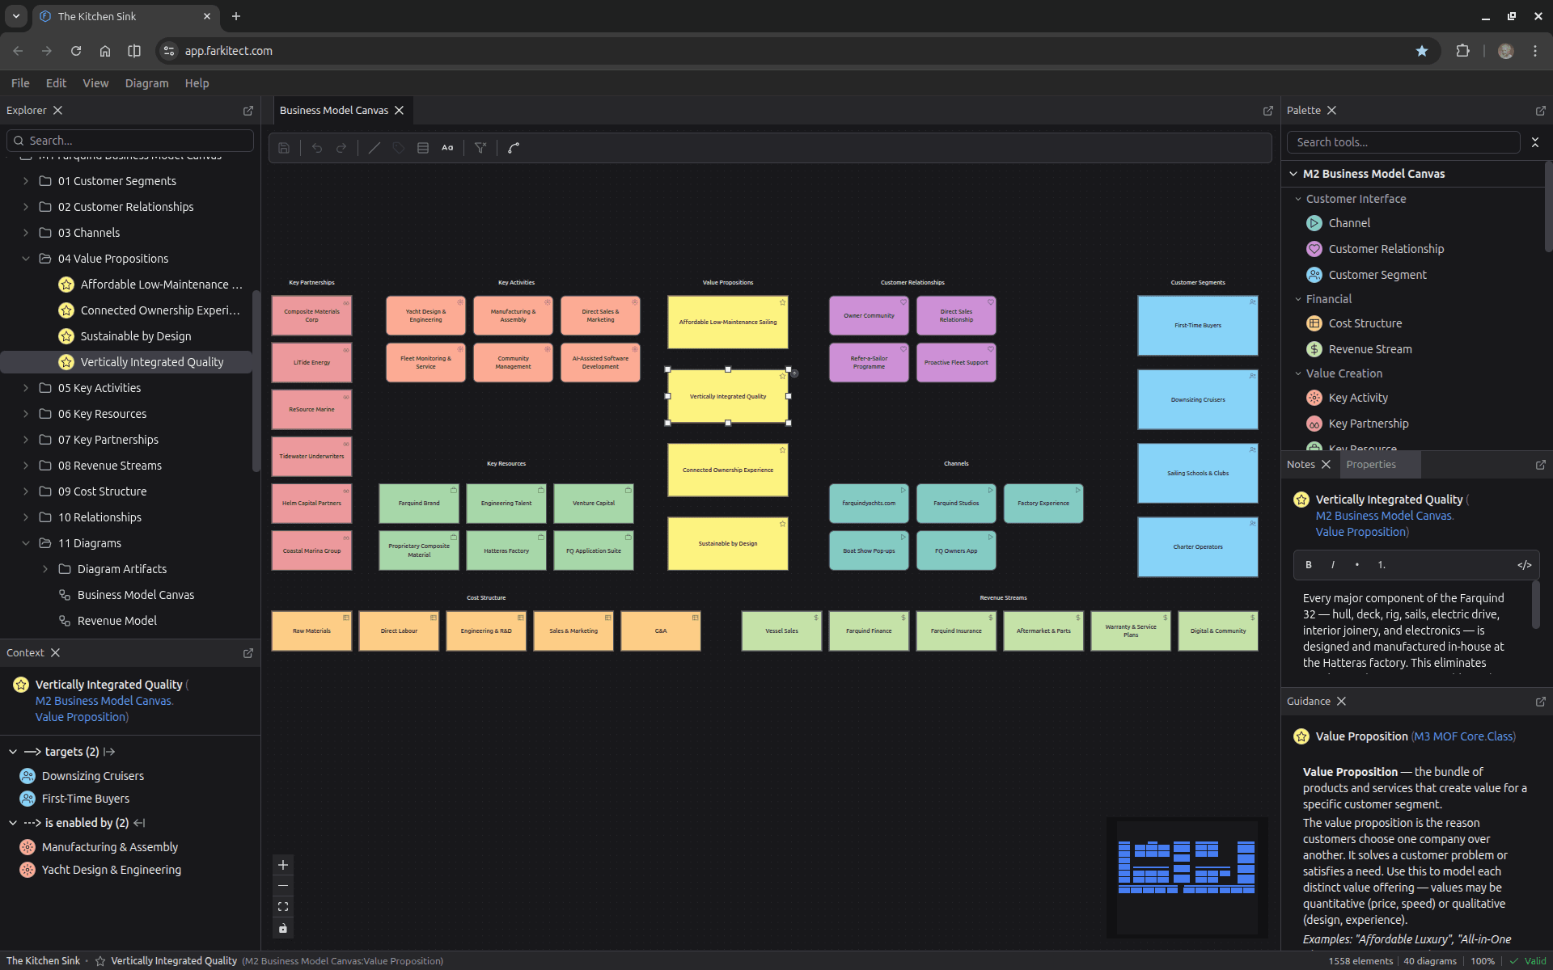1553x970 pixels.
Task: Expand the Diagram Artifacts folder
Action: [45, 569]
